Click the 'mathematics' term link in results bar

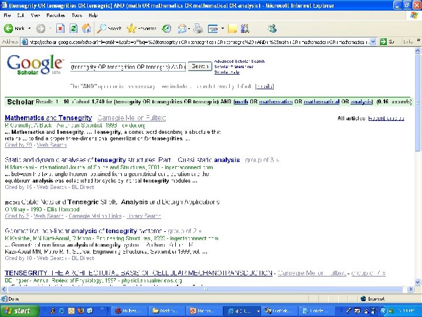coord(276,102)
